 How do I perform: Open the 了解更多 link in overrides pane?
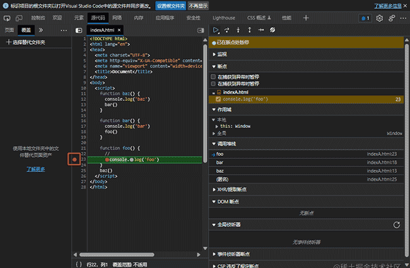click(x=36, y=169)
